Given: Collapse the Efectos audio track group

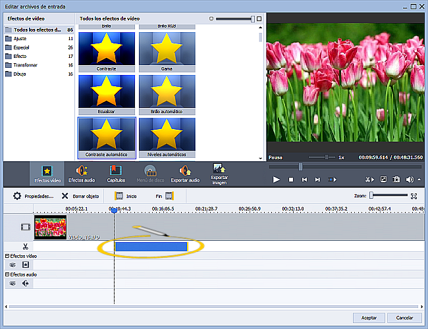Looking at the screenshot, I should (x=7, y=274).
